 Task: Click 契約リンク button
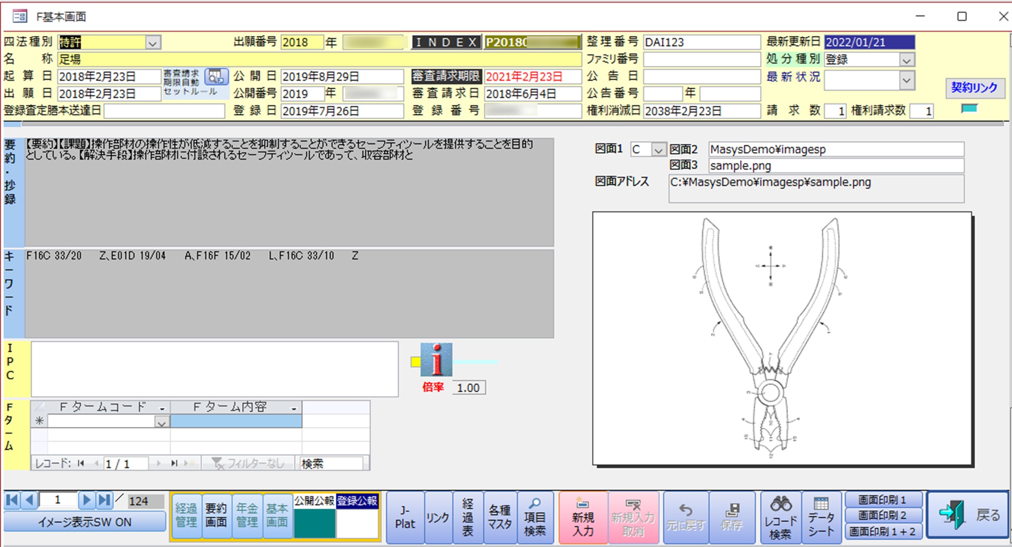pos(974,87)
